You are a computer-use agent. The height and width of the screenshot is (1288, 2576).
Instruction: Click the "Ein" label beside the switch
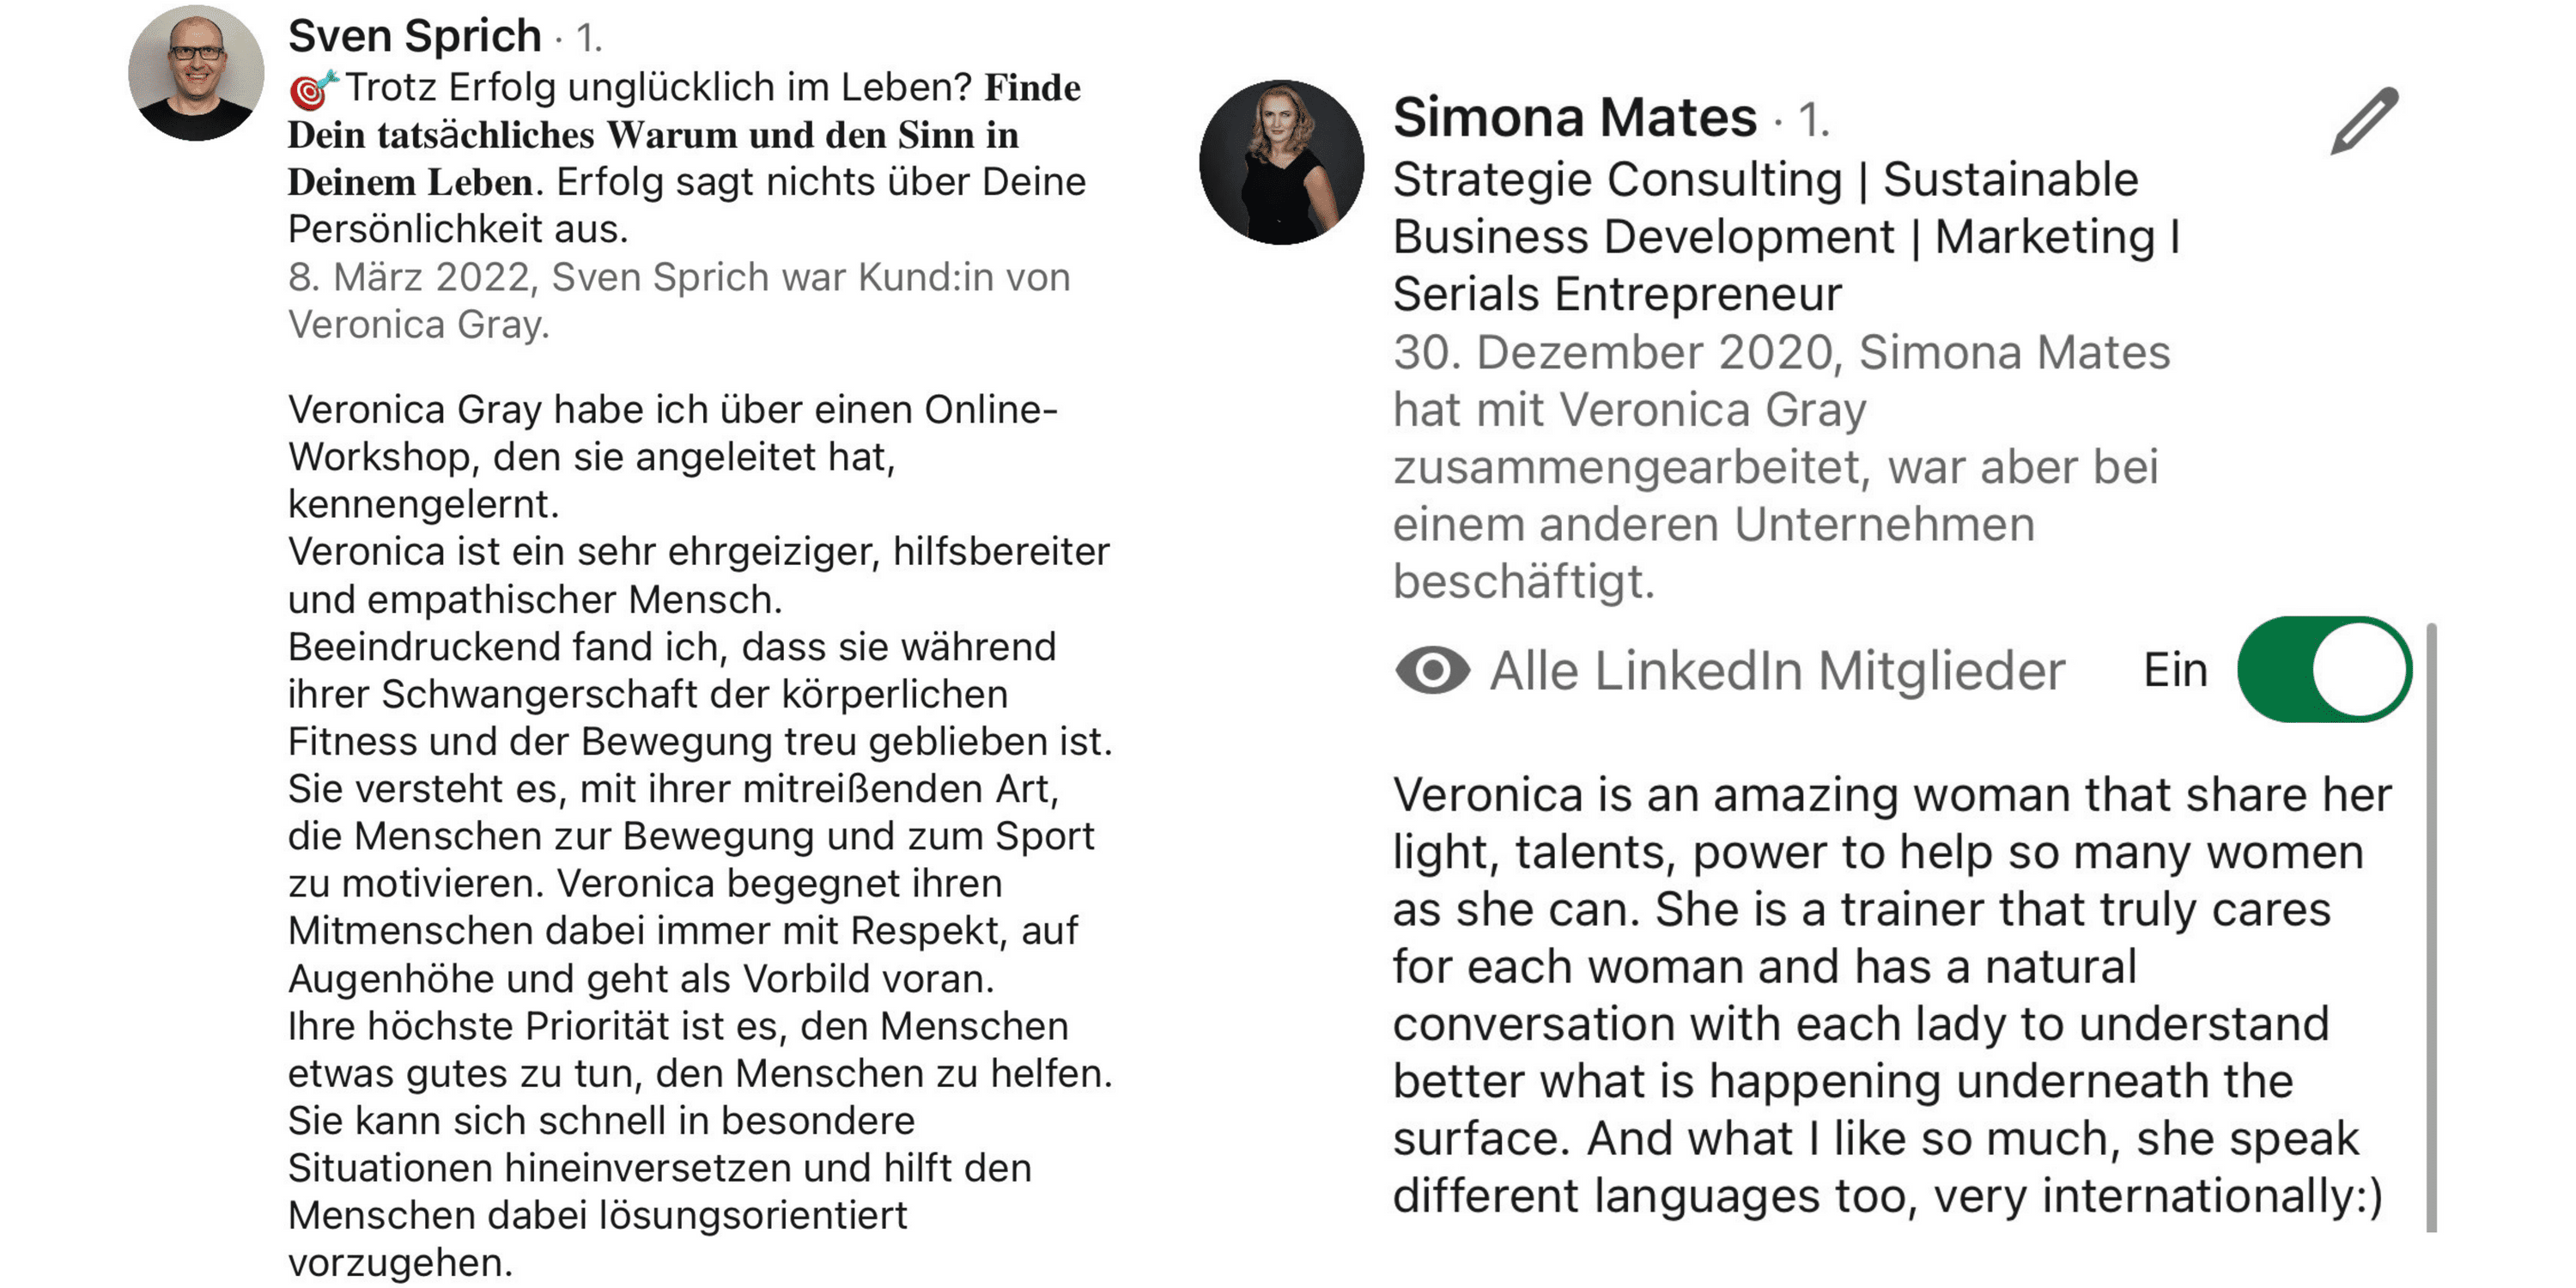pos(2175,670)
